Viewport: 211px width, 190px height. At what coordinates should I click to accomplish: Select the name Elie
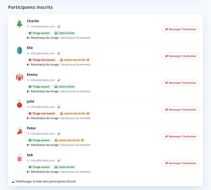(x=30, y=48)
